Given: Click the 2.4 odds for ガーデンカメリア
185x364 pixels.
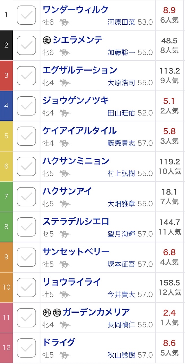Looking at the screenshot, I should tap(169, 313).
